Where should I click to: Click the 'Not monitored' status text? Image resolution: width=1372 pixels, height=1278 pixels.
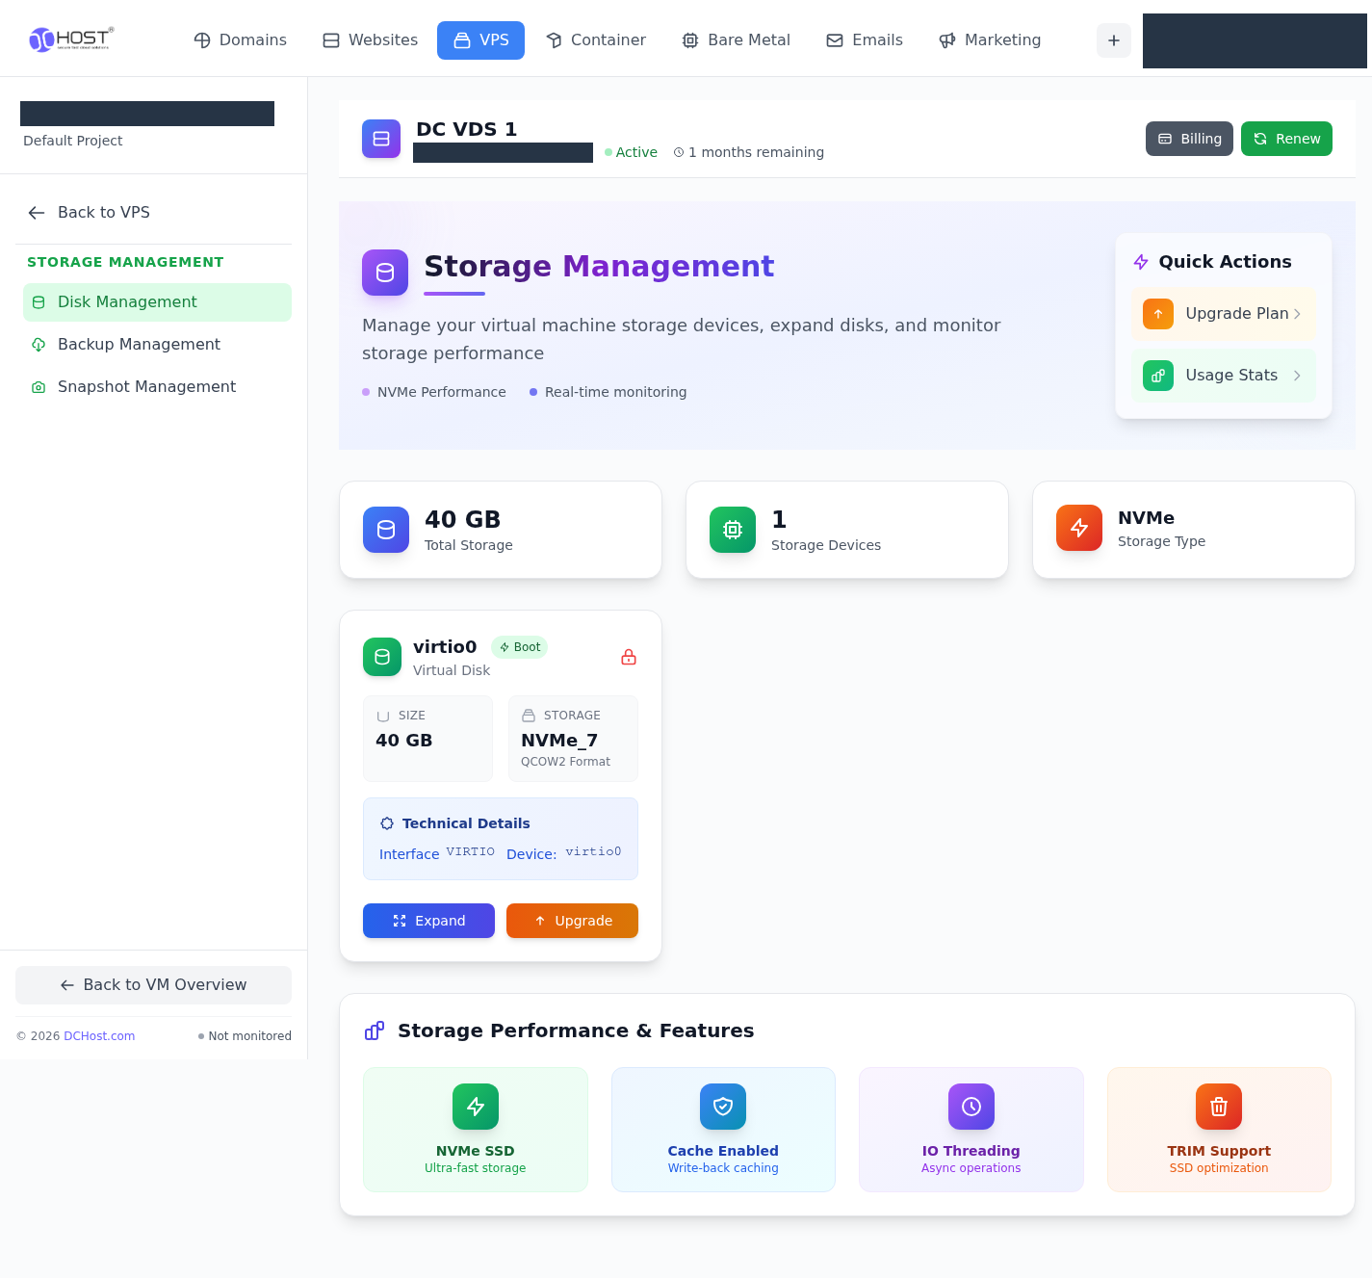(x=249, y=1036)
